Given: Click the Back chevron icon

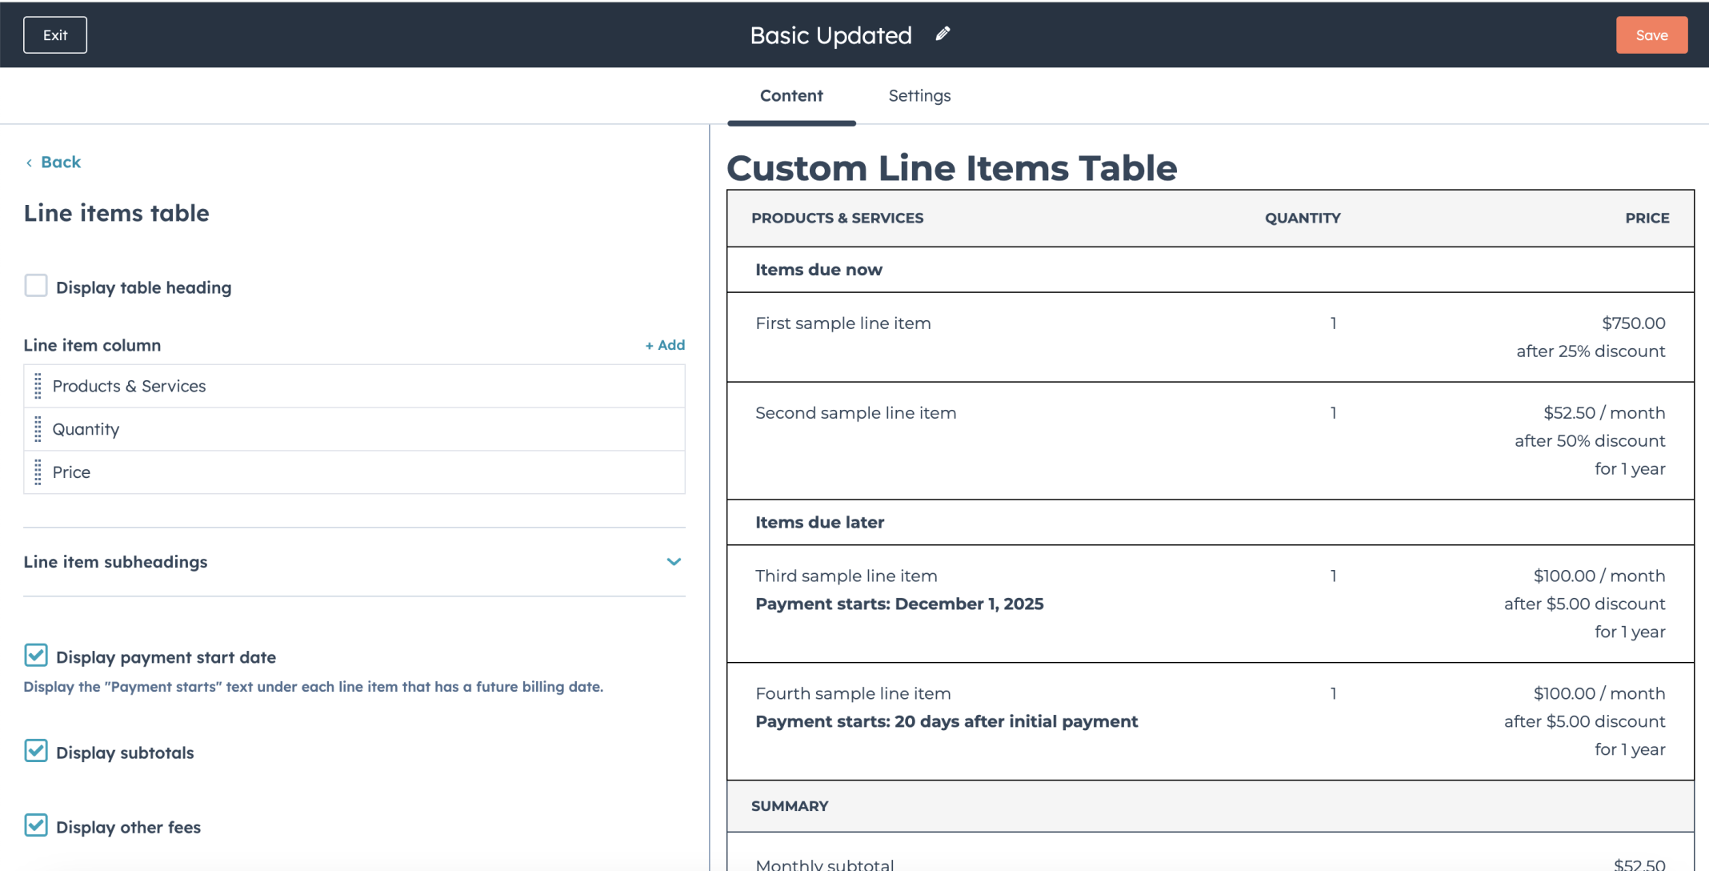Looking at the screenshot, I should 29,163.
